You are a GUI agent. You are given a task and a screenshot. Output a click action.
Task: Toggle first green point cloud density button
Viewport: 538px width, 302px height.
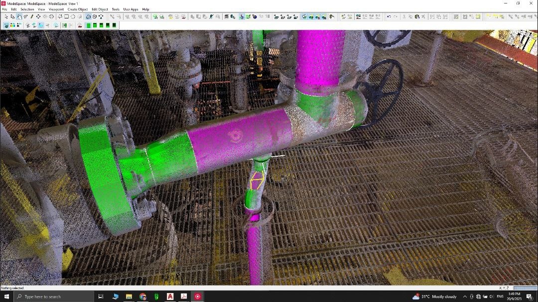coord(89,25)
